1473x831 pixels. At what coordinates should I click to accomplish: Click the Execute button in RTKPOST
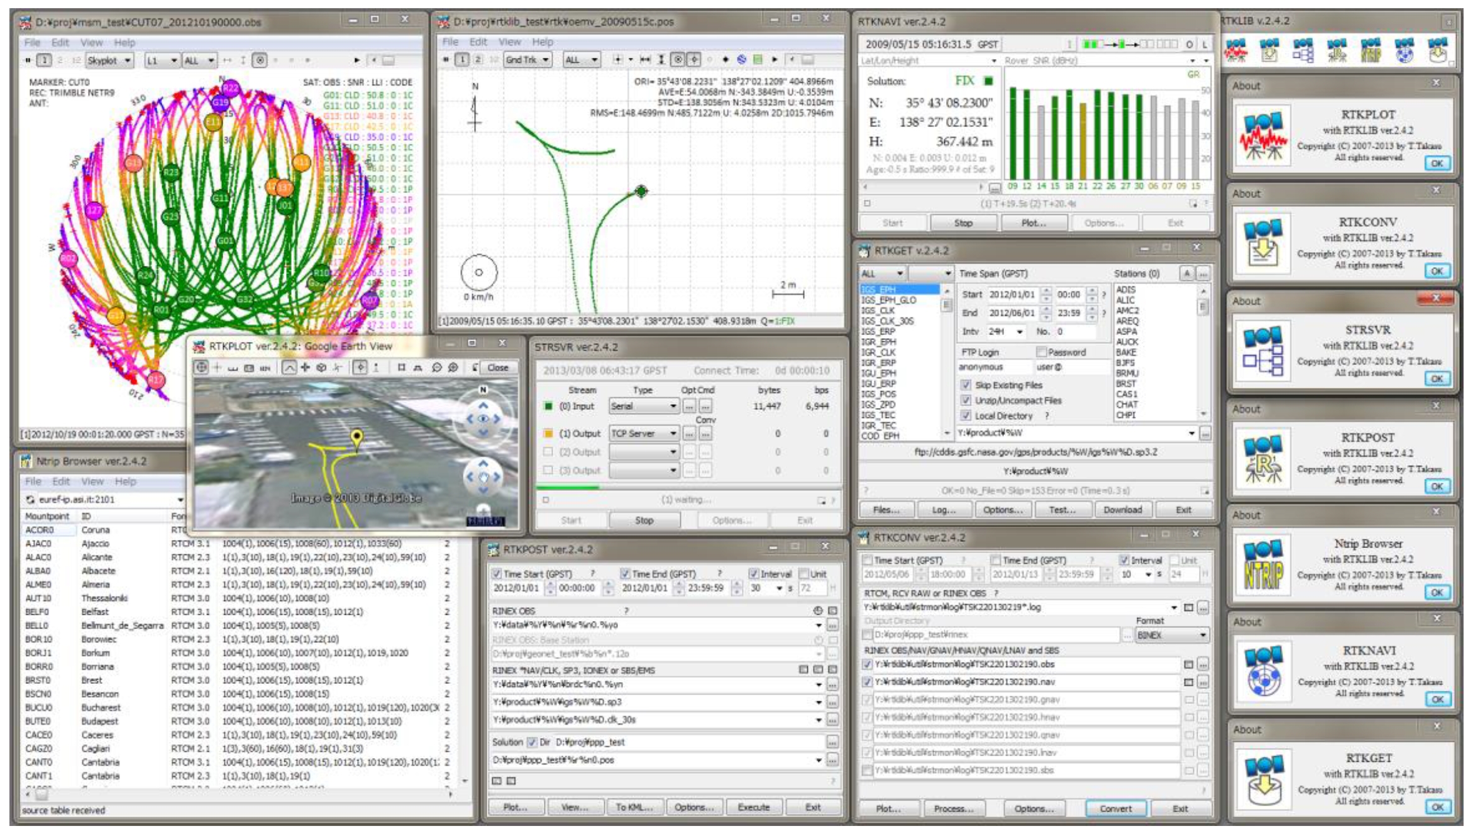pyautogui.click(x=753, y=807)
